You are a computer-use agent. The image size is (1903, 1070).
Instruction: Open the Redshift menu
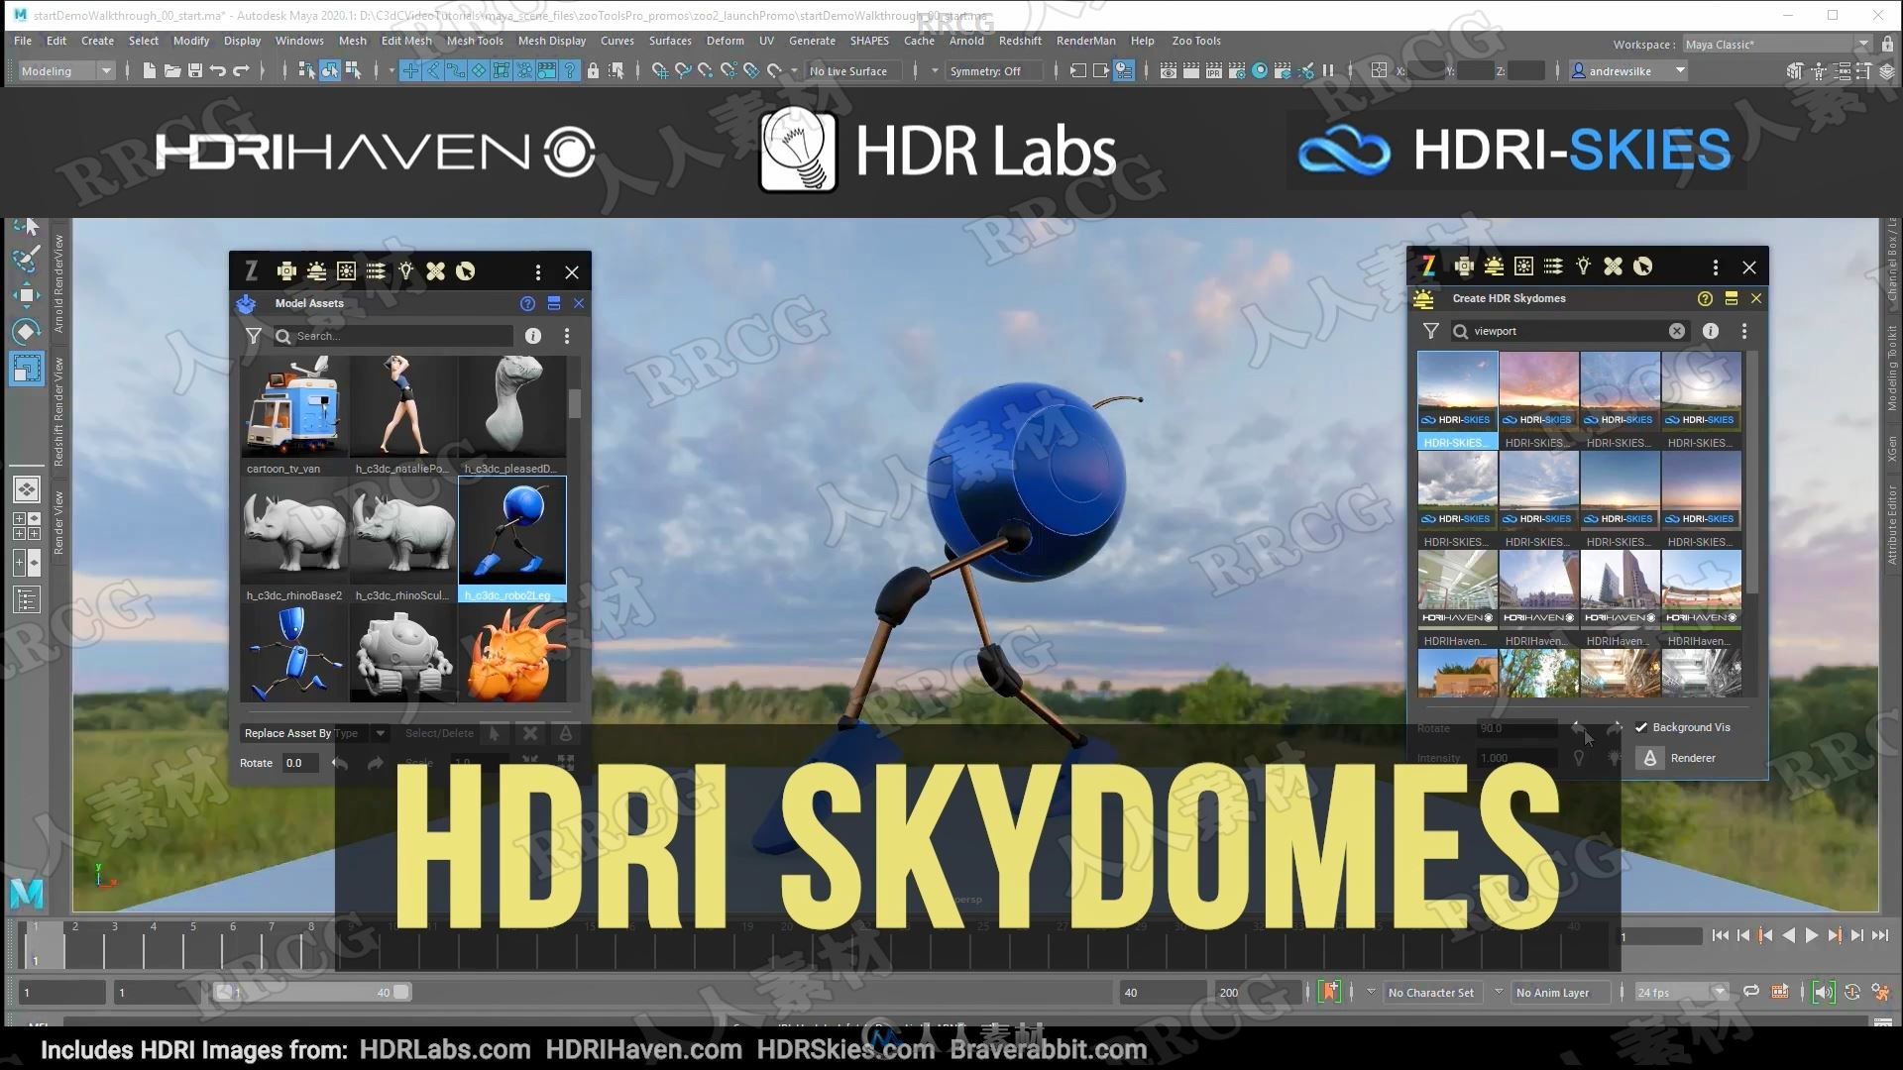[x=1020, y=41]
